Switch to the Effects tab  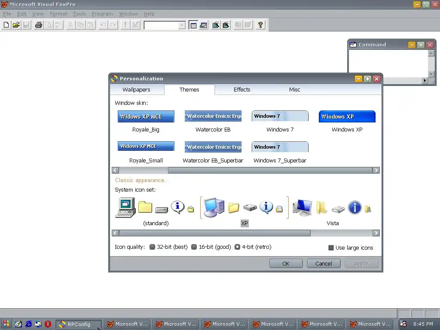(242, 89)
